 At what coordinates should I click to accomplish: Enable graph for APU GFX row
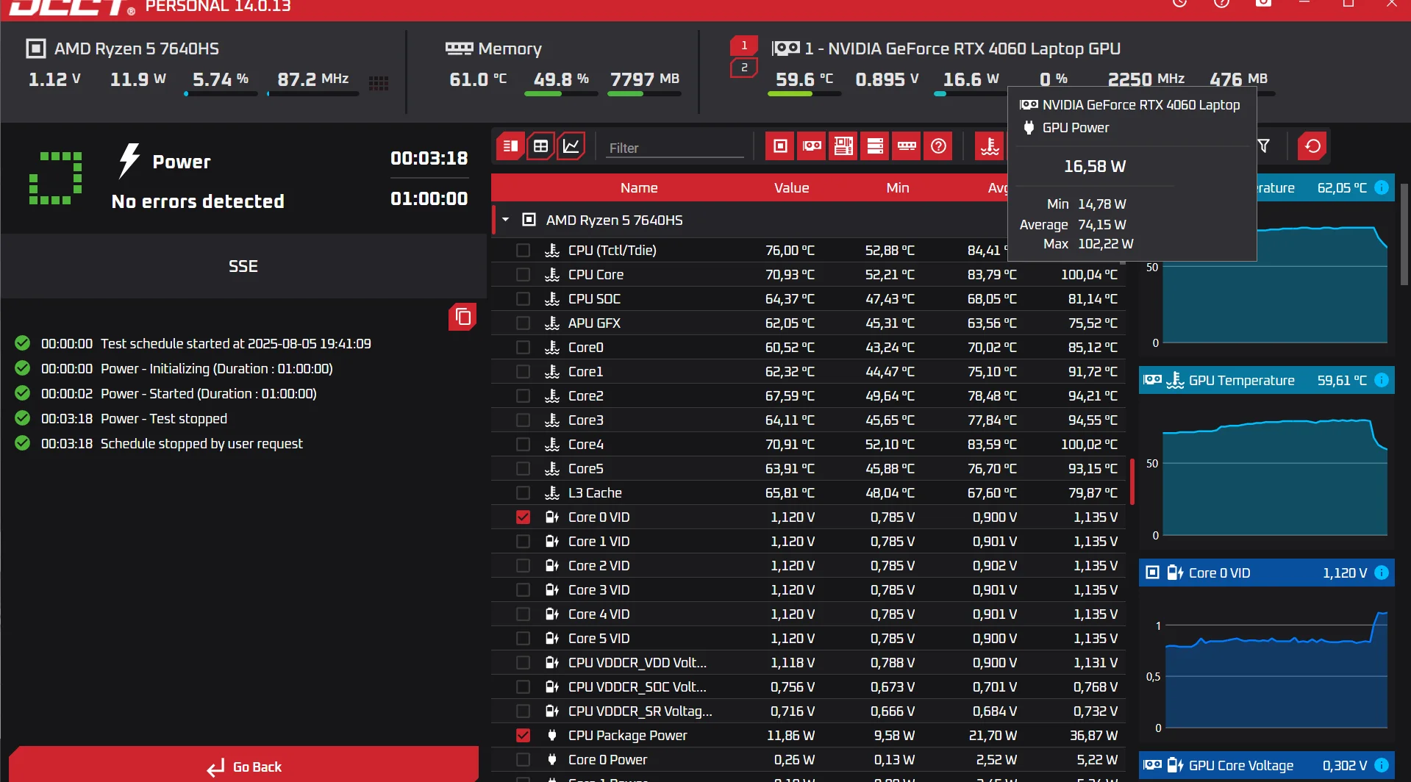[x=523, y=323]
